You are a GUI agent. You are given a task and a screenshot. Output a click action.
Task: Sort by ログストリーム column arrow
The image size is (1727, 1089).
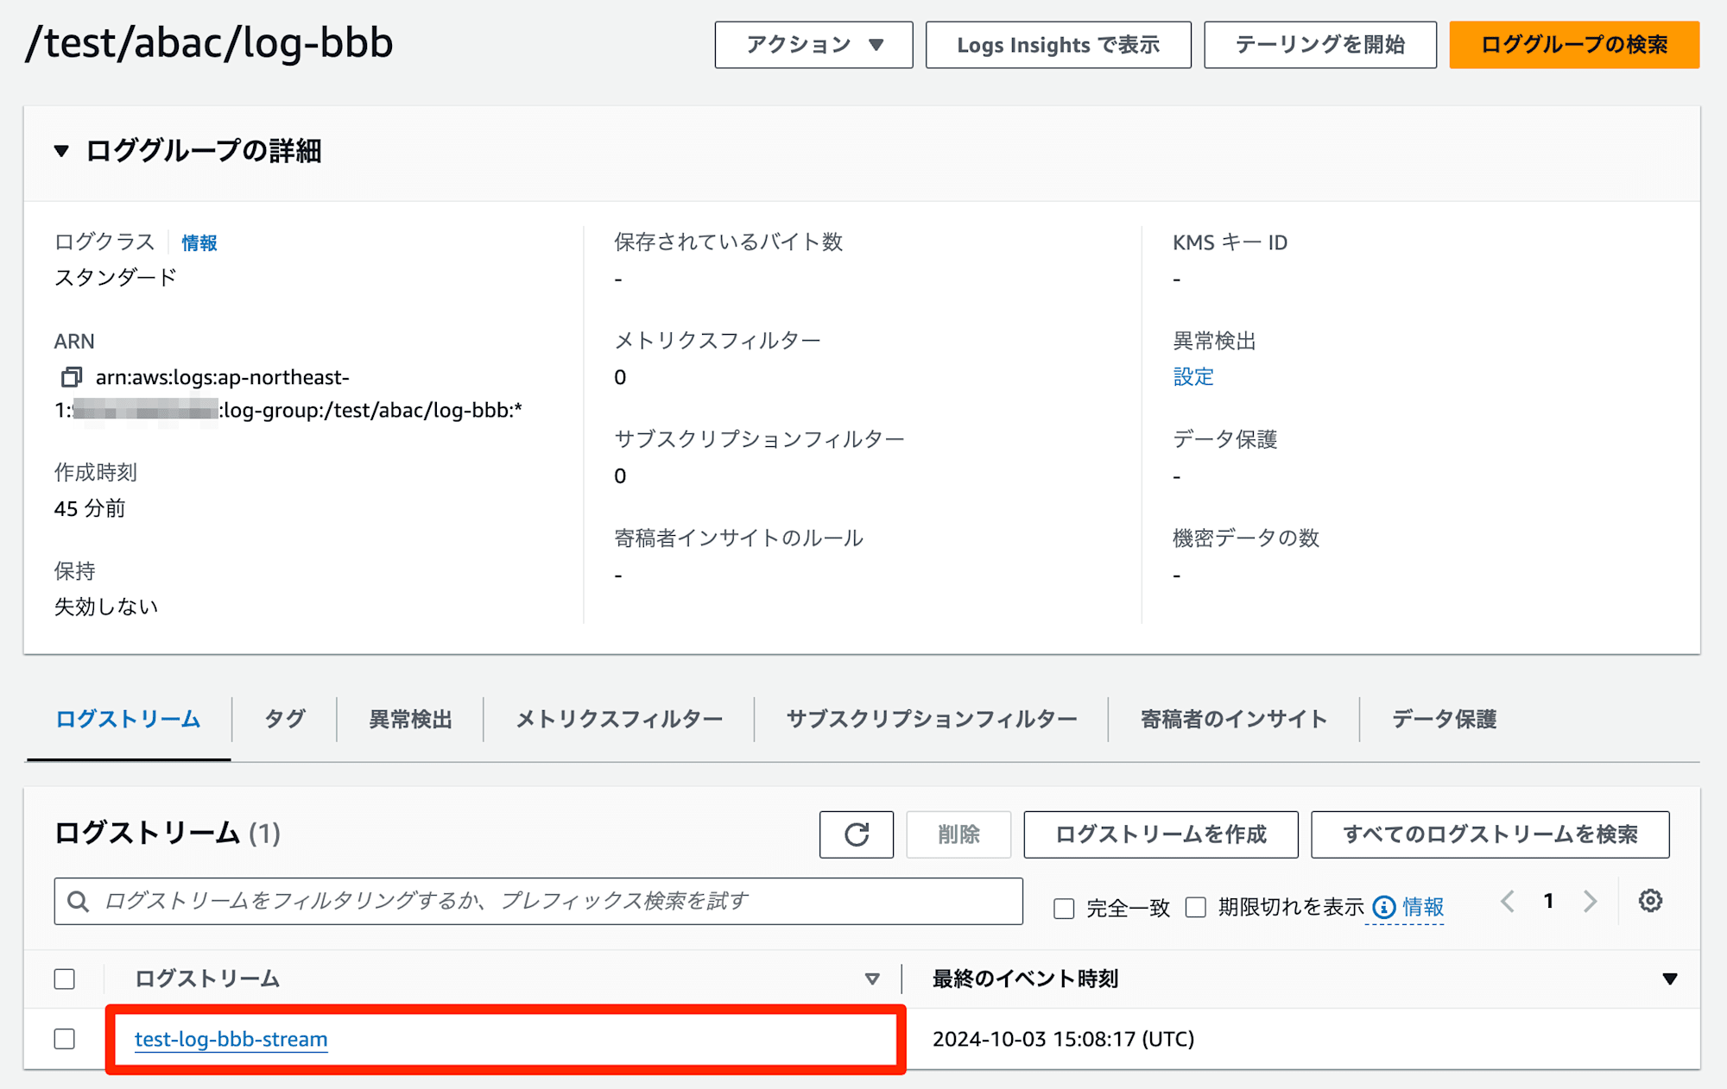point(872,979)
